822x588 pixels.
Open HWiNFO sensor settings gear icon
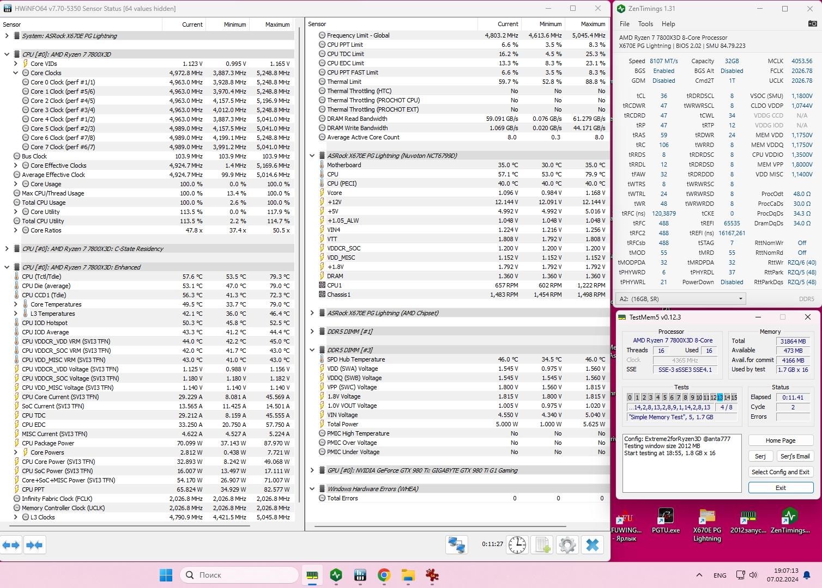tap(567, 544)
